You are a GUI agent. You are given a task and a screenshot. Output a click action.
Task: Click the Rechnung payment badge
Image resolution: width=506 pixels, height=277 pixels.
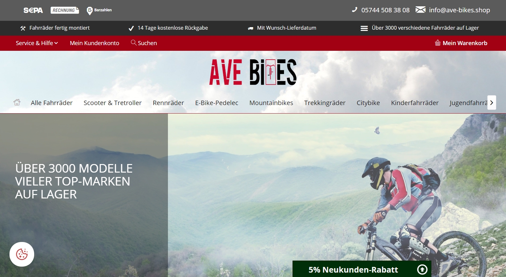point(65,10)
